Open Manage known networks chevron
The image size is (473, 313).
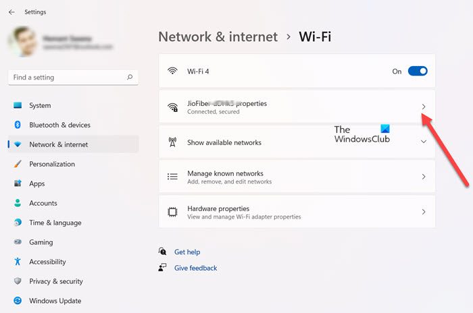[x=424, y=177]
